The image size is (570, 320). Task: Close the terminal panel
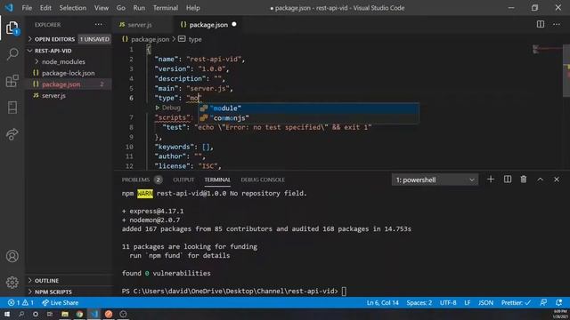(556, 180)
